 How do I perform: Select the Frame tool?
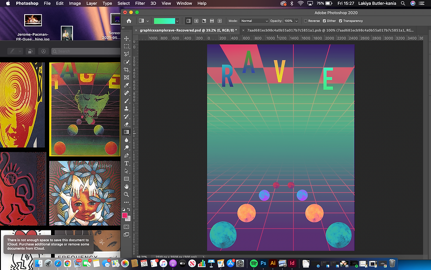[x=127, y=78]
